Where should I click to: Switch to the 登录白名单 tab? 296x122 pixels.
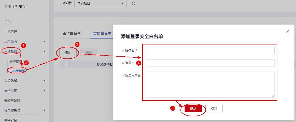tap(102, 33)
